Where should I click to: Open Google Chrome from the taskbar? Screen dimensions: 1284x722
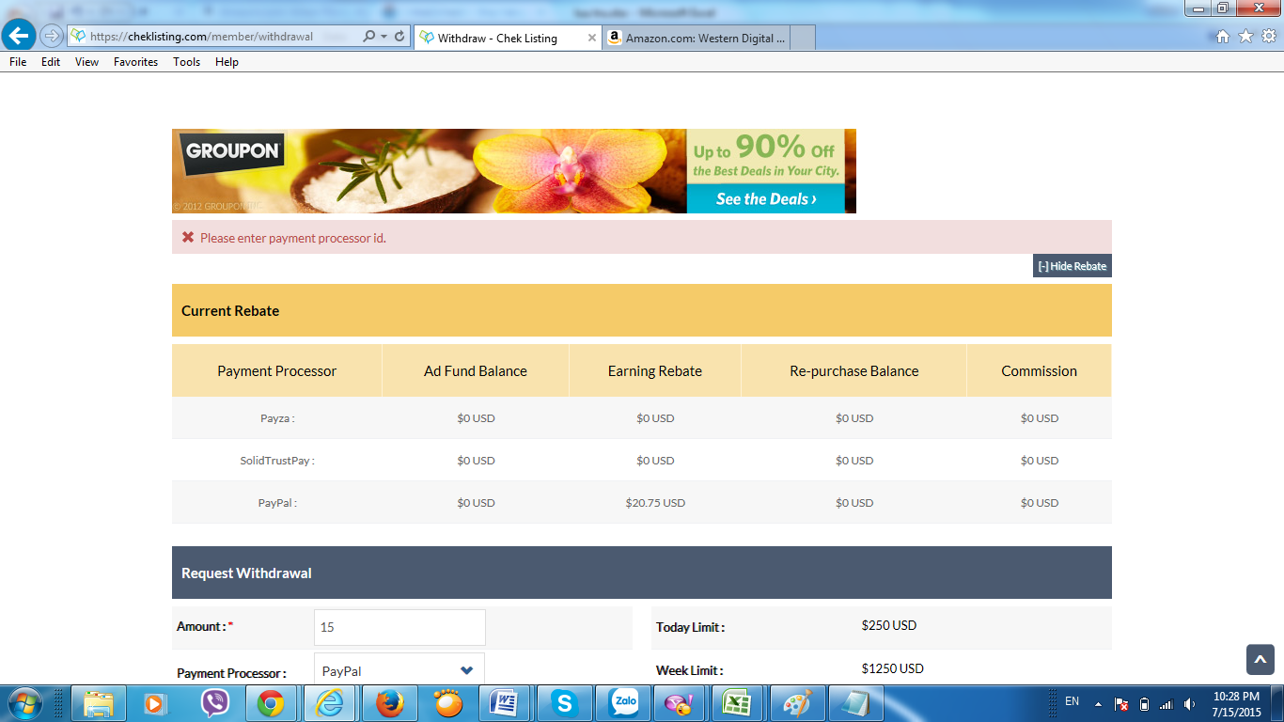(271, 703)
